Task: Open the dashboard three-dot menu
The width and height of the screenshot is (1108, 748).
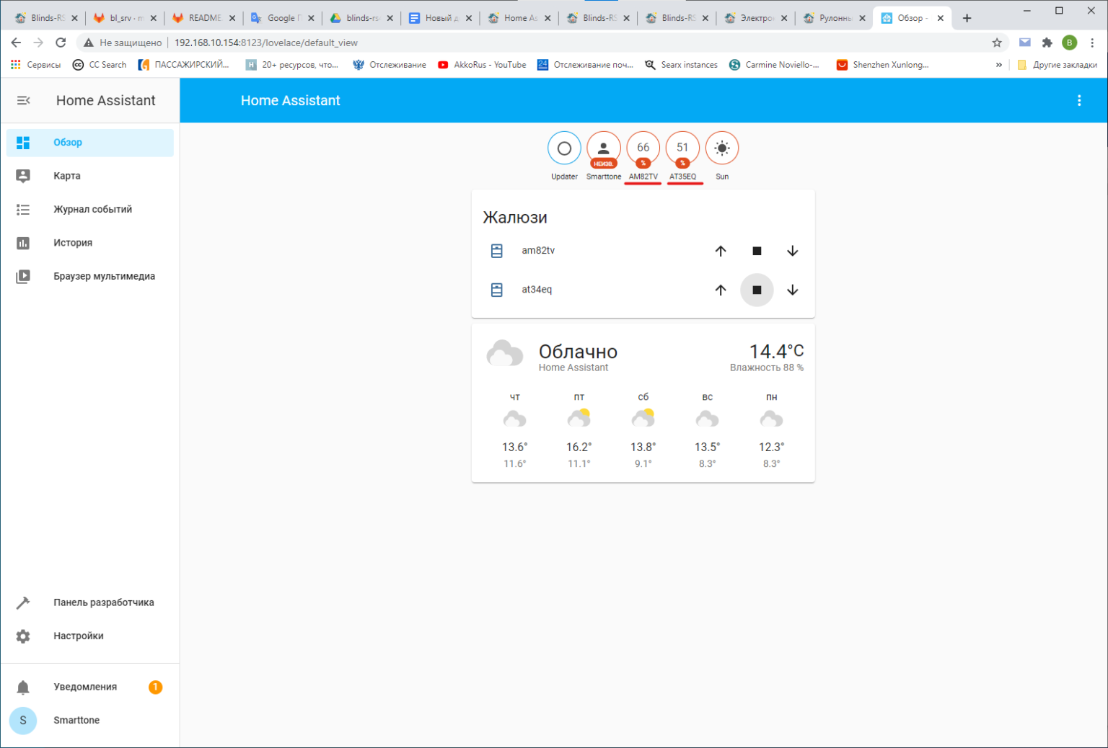Action: point(1079,101)
